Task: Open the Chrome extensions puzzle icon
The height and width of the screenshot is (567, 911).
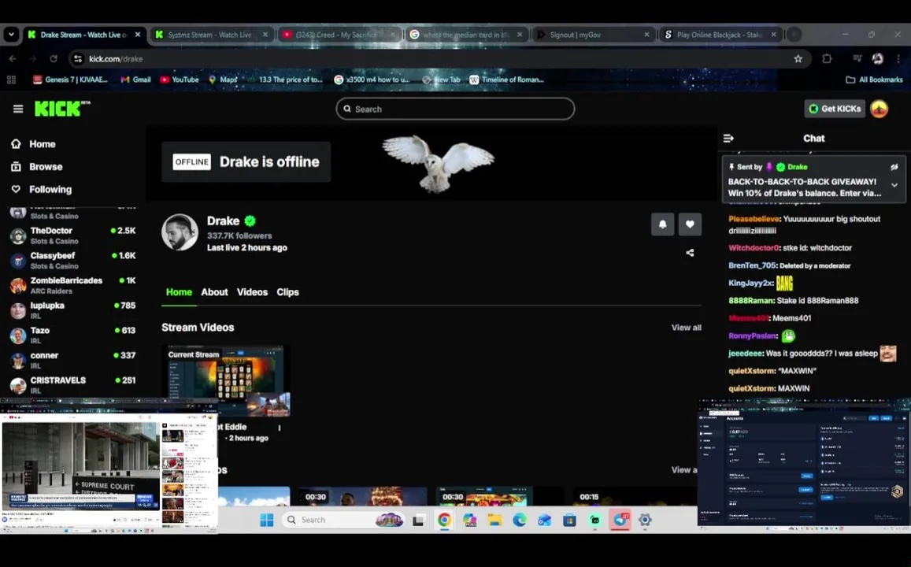Action: coord(827,59)
